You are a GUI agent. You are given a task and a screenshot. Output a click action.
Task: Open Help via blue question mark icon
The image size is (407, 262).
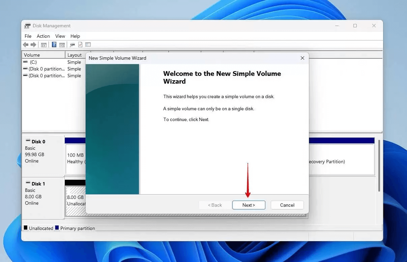54,45
